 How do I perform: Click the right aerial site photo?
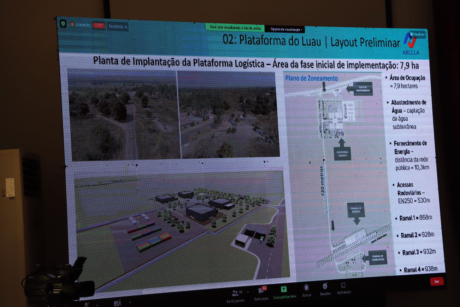228,115
